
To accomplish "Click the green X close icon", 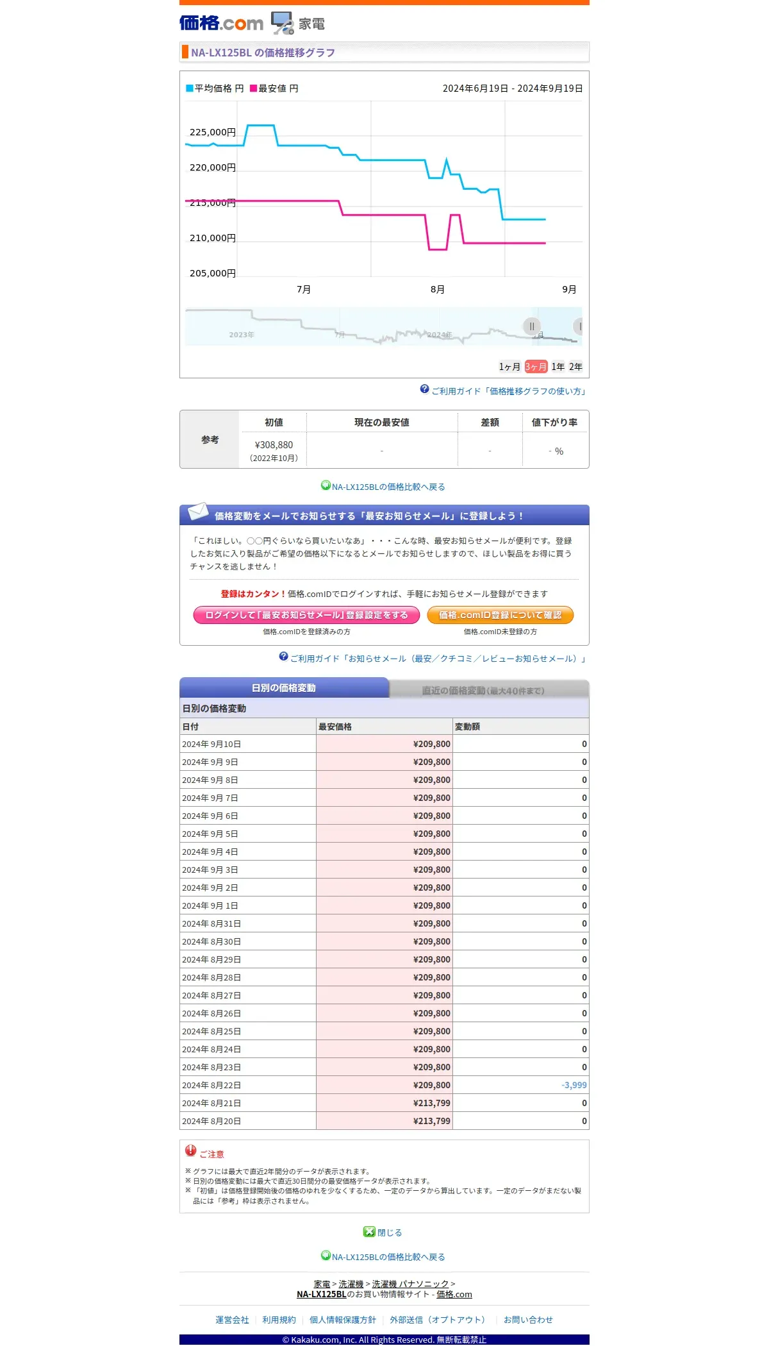I will pos(369,1231).
